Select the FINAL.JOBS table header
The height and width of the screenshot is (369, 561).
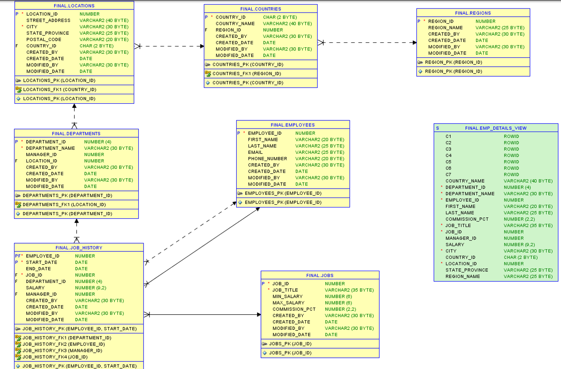pos(320,275)
